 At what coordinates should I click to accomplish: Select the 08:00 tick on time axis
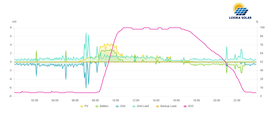click(x=95, y=100)
